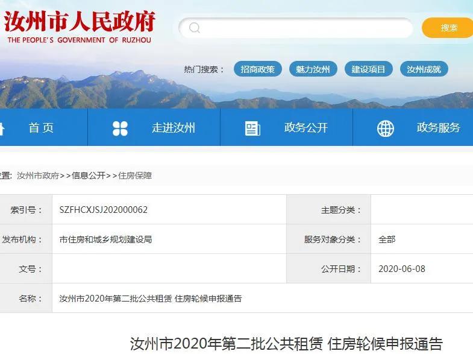This screenshot has height=354, width=473.
Task: Click the globe icon beside 政务服务
Action: click(x=385, y=128)
